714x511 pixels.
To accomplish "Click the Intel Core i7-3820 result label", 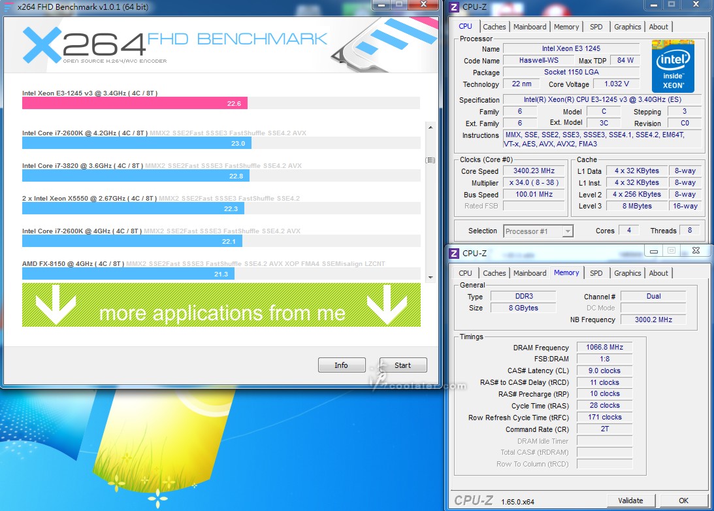I will (x=83, y=166).
